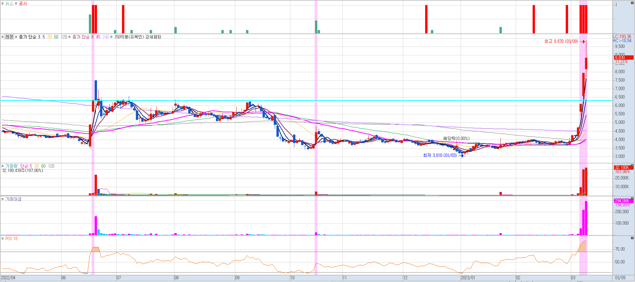Click the square marker before 150억봉 label
635x282 pixels.
pos(112,37)
